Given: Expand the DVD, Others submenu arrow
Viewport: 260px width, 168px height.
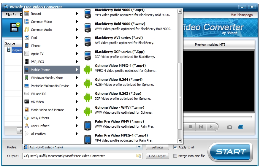Looking at the screenshot, I should pos(77,118).
